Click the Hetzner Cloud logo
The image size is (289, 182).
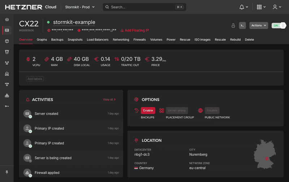tap(31, 7)
